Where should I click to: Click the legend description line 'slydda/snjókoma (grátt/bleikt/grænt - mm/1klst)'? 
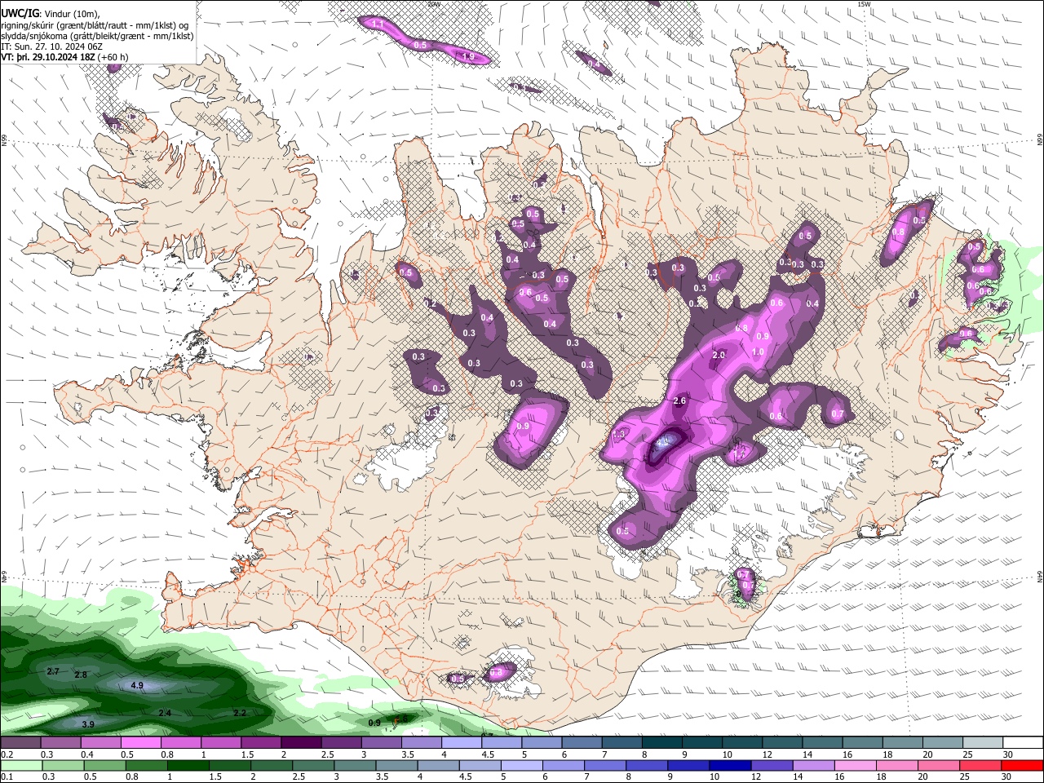tap(97, 36)
